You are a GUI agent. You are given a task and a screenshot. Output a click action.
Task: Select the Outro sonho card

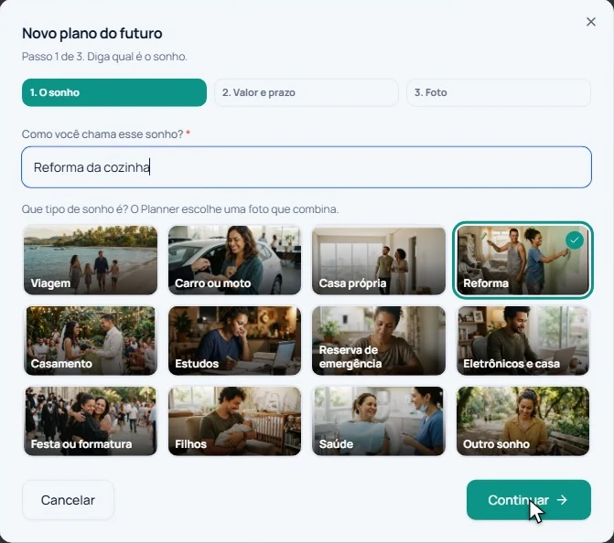click(x=522, y=421)
